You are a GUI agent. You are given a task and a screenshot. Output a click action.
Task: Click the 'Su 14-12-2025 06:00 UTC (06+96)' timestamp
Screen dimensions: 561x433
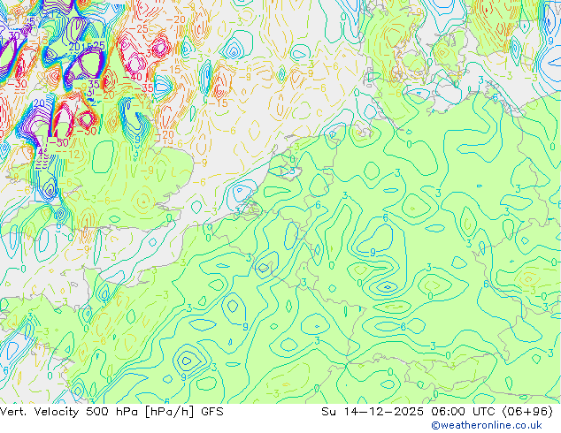(437, 412)
